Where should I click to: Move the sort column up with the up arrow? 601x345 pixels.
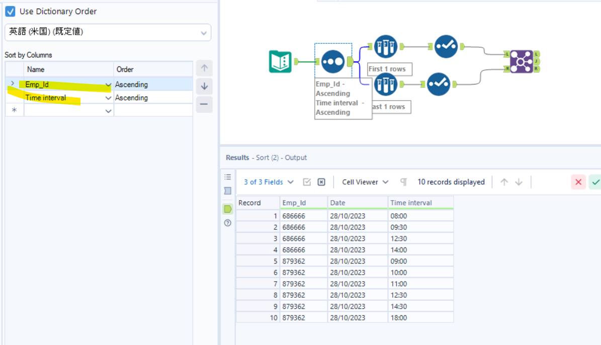(204, 68)
